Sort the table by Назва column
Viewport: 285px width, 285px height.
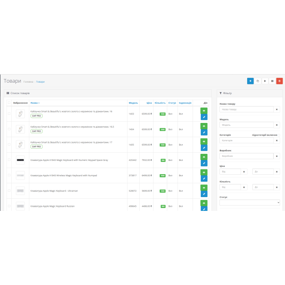[x=35, y=103]
